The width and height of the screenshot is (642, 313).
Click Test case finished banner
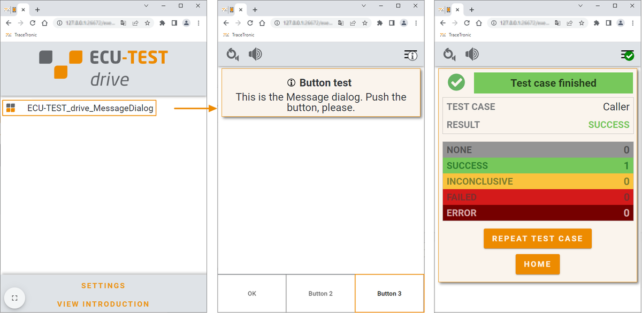coord(553,83)
